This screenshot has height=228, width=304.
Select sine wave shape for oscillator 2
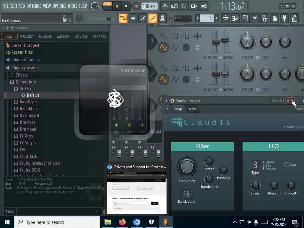[x=163, y=68]
